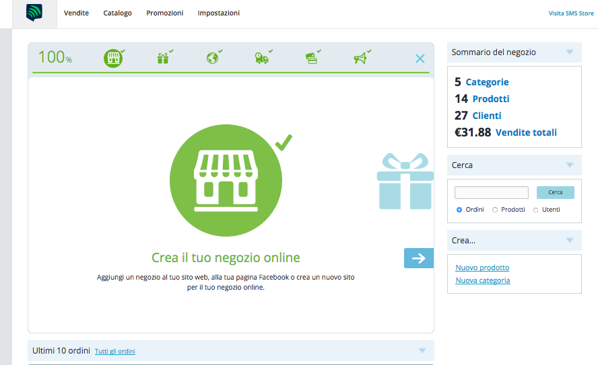Open the Vendite menu

(76, 13)
